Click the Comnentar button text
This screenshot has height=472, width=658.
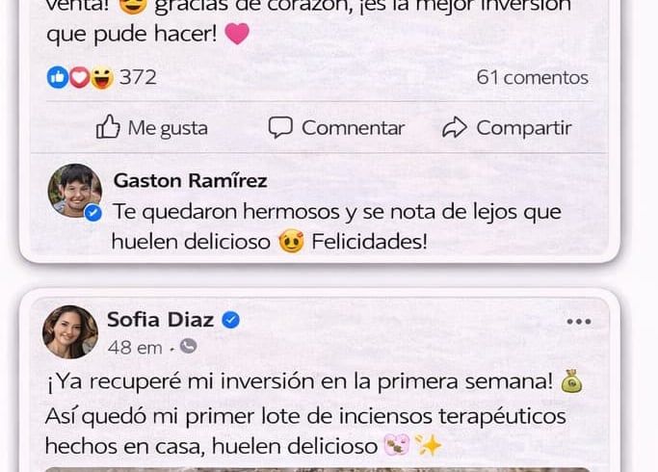pyautogui.click(x=353, y=128)
